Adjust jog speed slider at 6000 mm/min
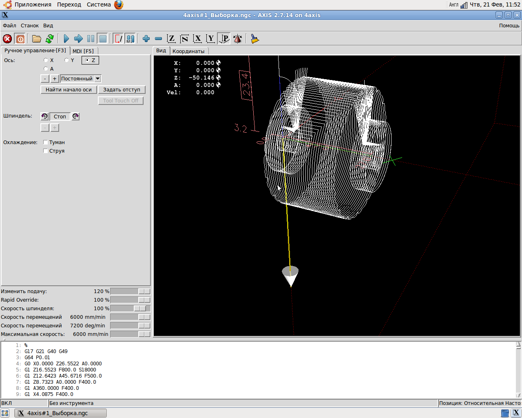Screen dimensions: 522x418 (144, 317)
